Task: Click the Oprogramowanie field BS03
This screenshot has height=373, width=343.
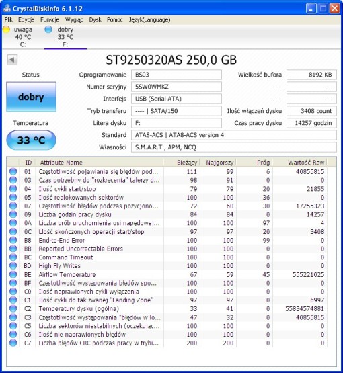Action: pyautogui.click(x=176, y=75)
